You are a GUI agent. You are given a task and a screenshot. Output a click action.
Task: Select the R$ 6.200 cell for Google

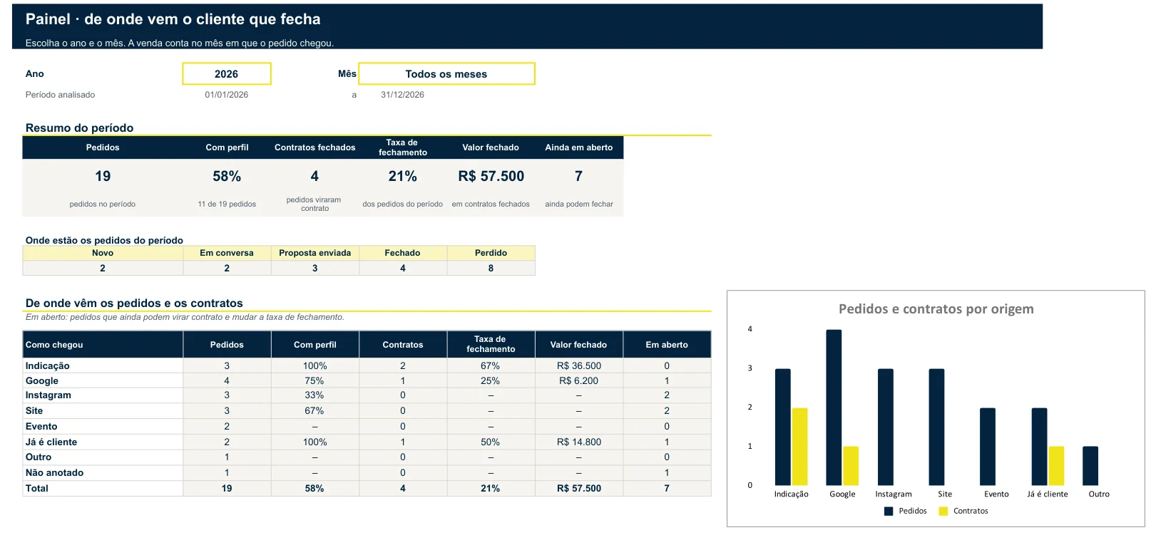coord(579,381)
